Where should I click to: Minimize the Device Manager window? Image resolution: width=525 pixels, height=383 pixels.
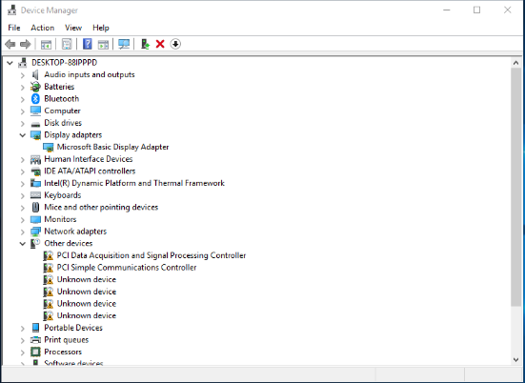point(447,10)
